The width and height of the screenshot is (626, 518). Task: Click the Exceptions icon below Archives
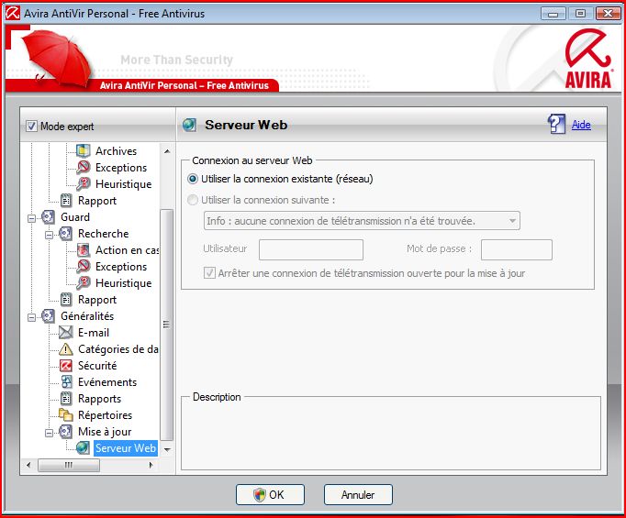83,167
